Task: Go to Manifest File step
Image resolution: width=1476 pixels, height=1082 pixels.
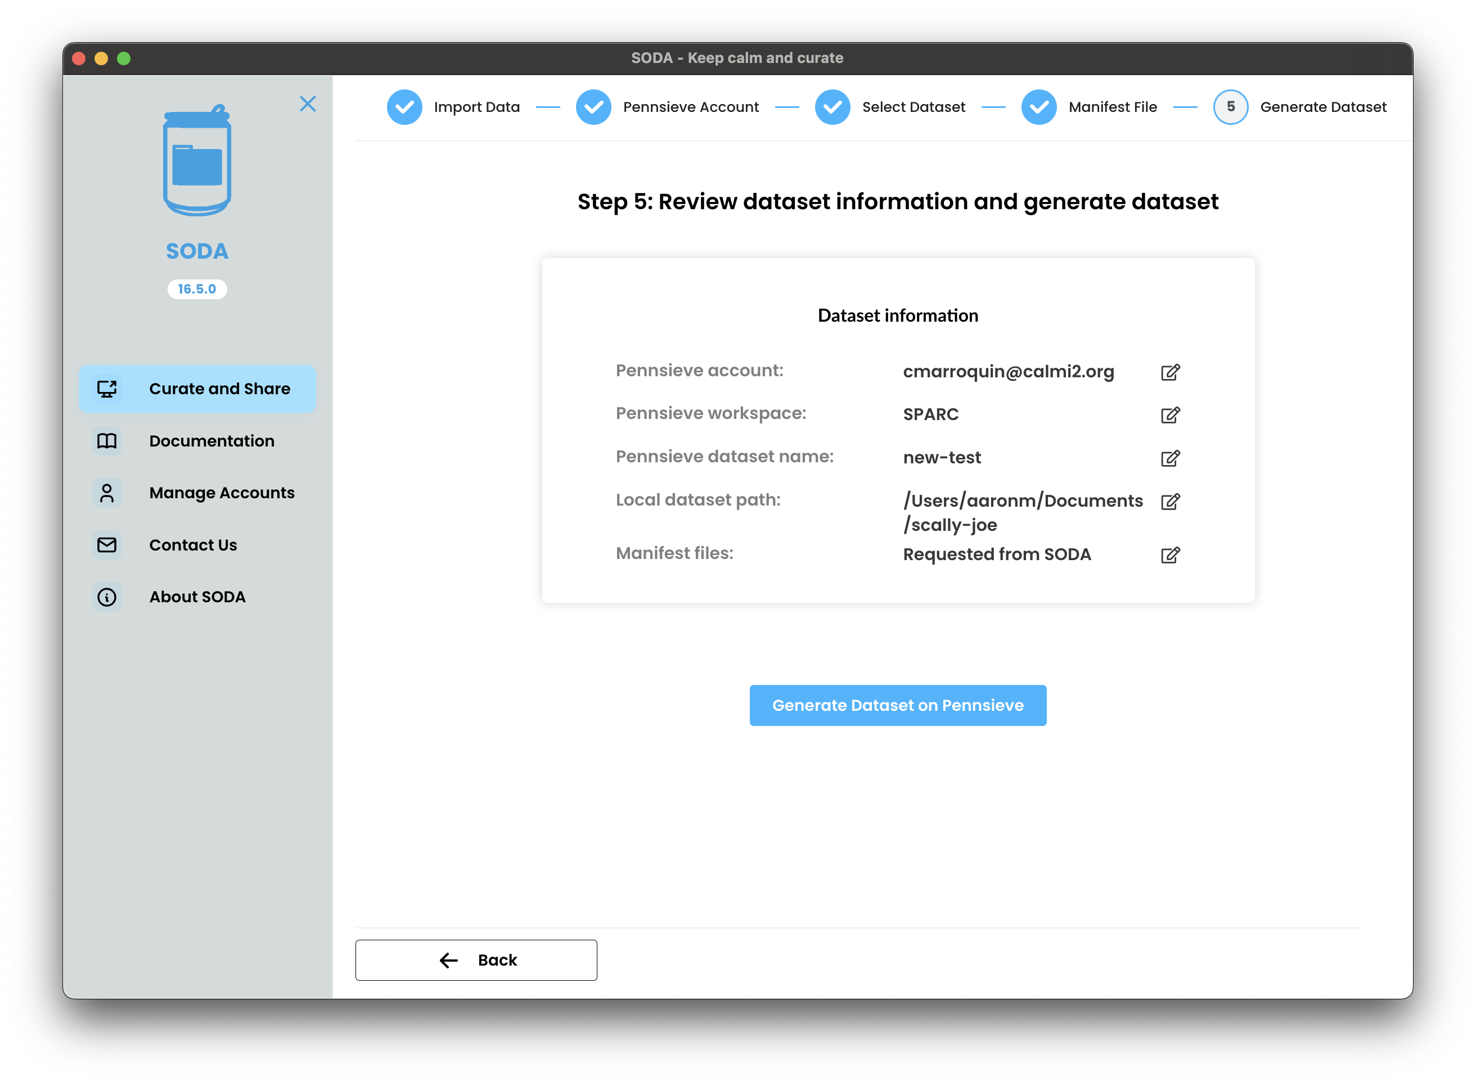Action: point(1038,107)
